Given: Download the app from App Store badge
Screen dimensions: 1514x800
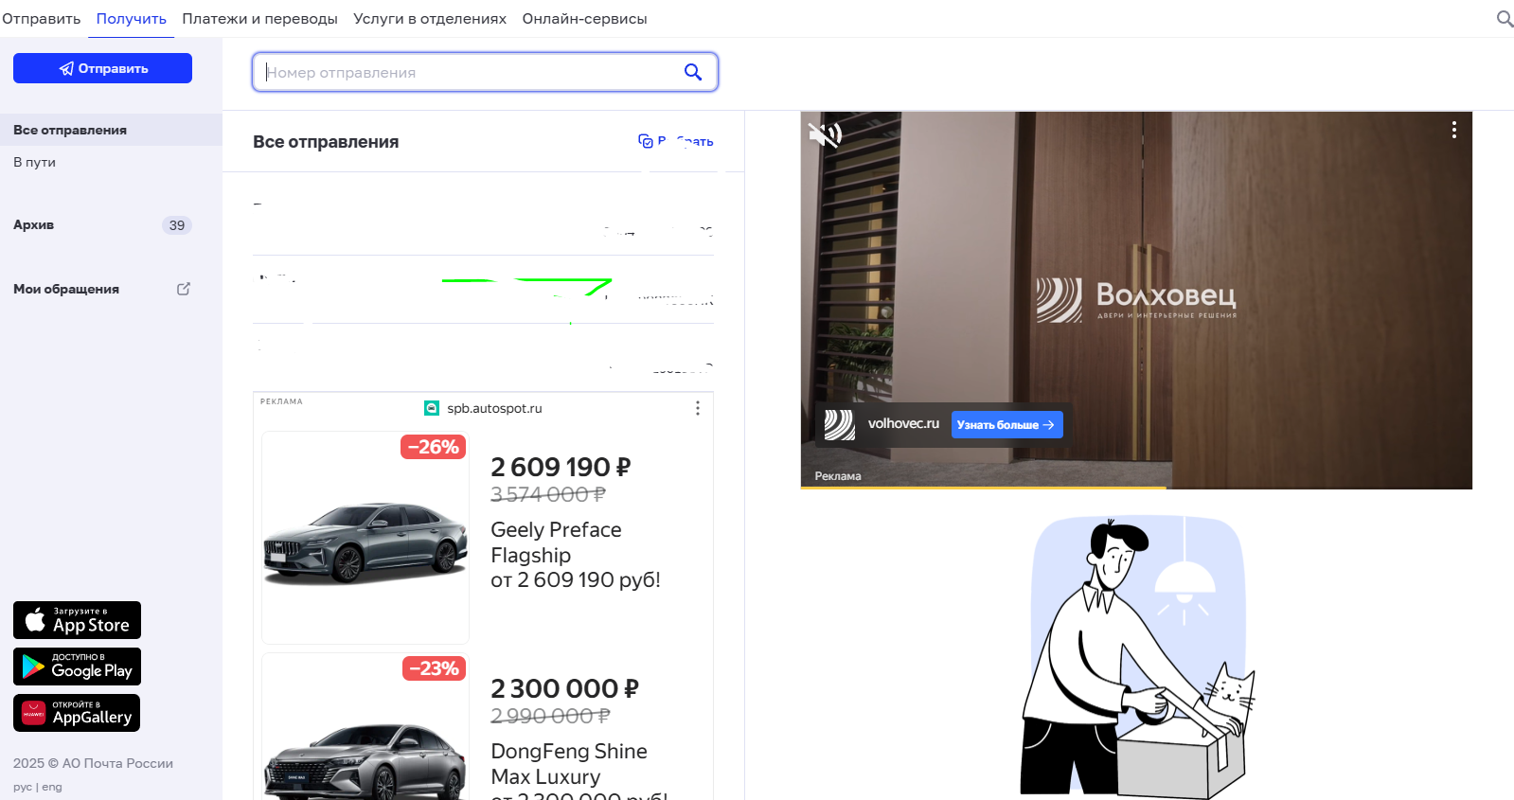Looking at the screenshot, I should pos(77,620).
